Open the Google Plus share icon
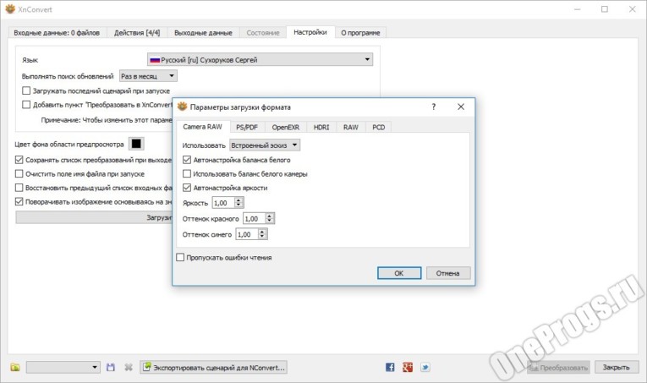The image size is (647, 383). point(408,367)
